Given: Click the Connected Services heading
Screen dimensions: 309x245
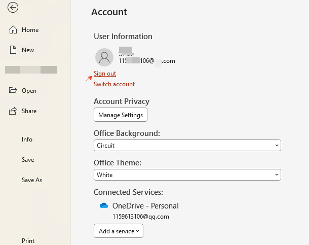Looking at the screenshot, I should pos(128,192).
